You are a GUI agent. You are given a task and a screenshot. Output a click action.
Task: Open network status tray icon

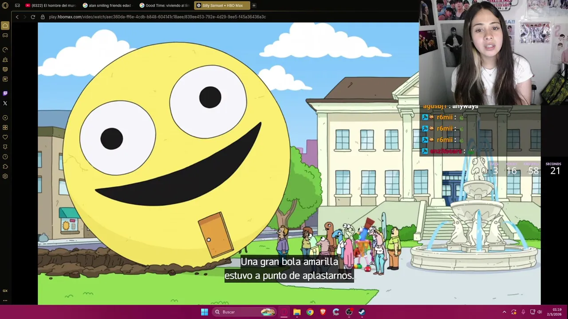(x=532, y=312)
